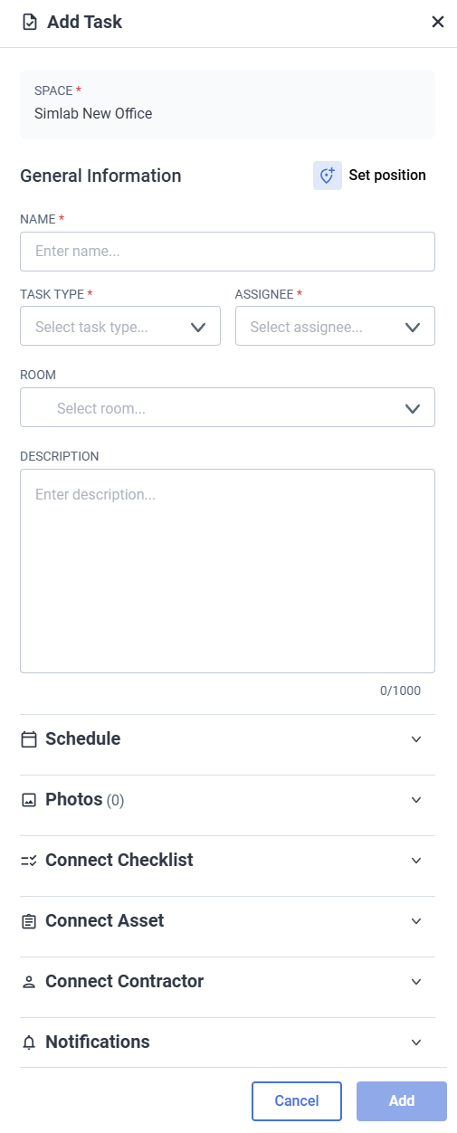Click the Photos image icon
Viewport: 457px width, 1133px height.
click(29, 800)
